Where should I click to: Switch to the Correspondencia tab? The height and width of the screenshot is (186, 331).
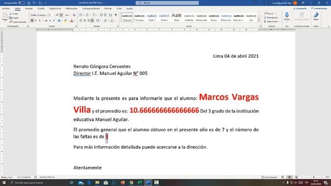pyautogui.click(x=91, y=9)
